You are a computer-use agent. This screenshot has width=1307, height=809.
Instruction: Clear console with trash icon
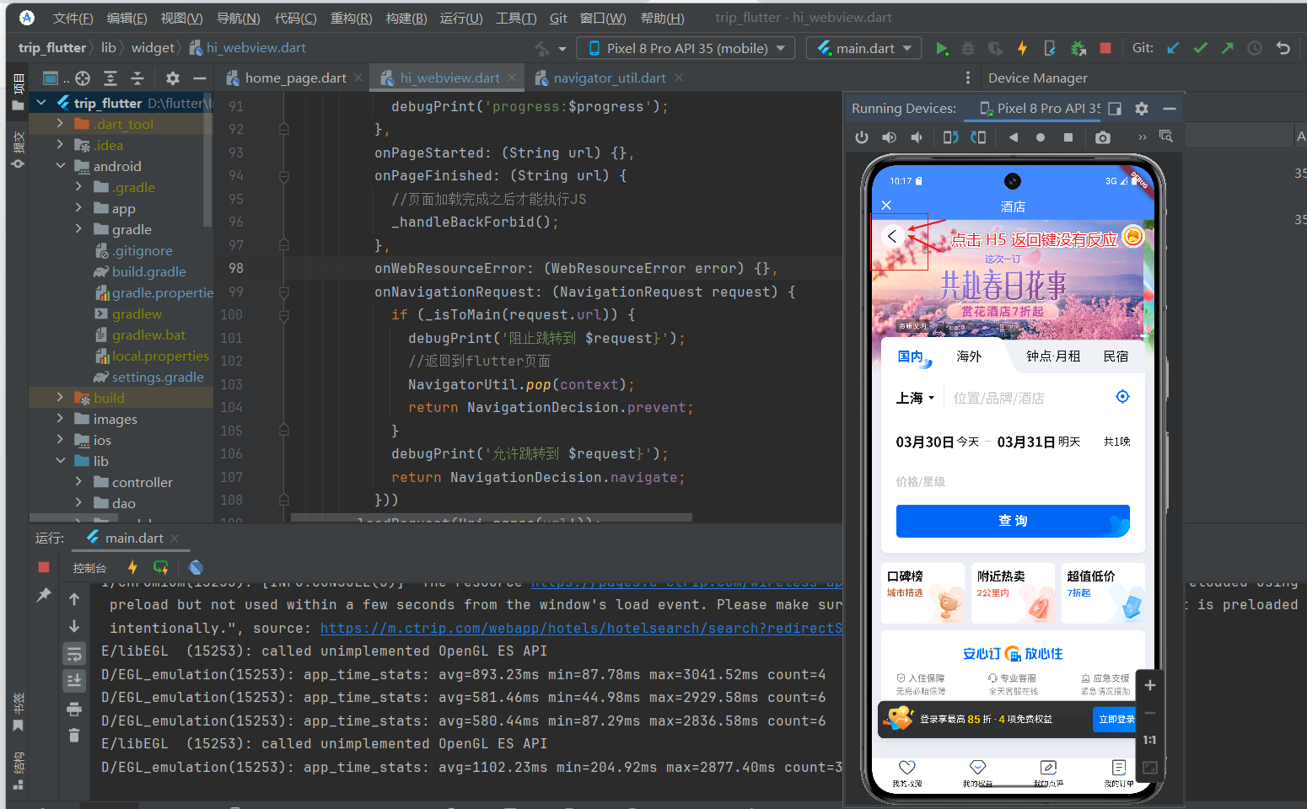74,736
